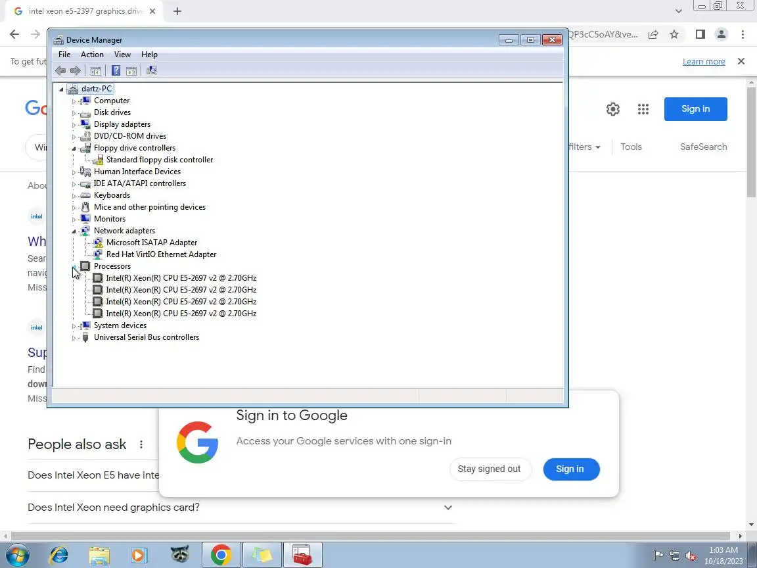Dismiss the Chrome infobar with X
This screenshot has height=568, width=757.
coord(741,61)
